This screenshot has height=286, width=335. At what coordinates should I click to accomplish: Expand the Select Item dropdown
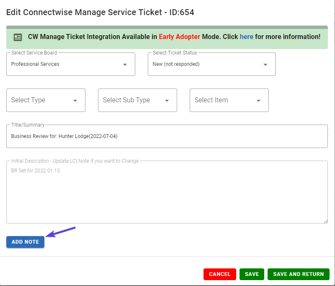point(229,100)
